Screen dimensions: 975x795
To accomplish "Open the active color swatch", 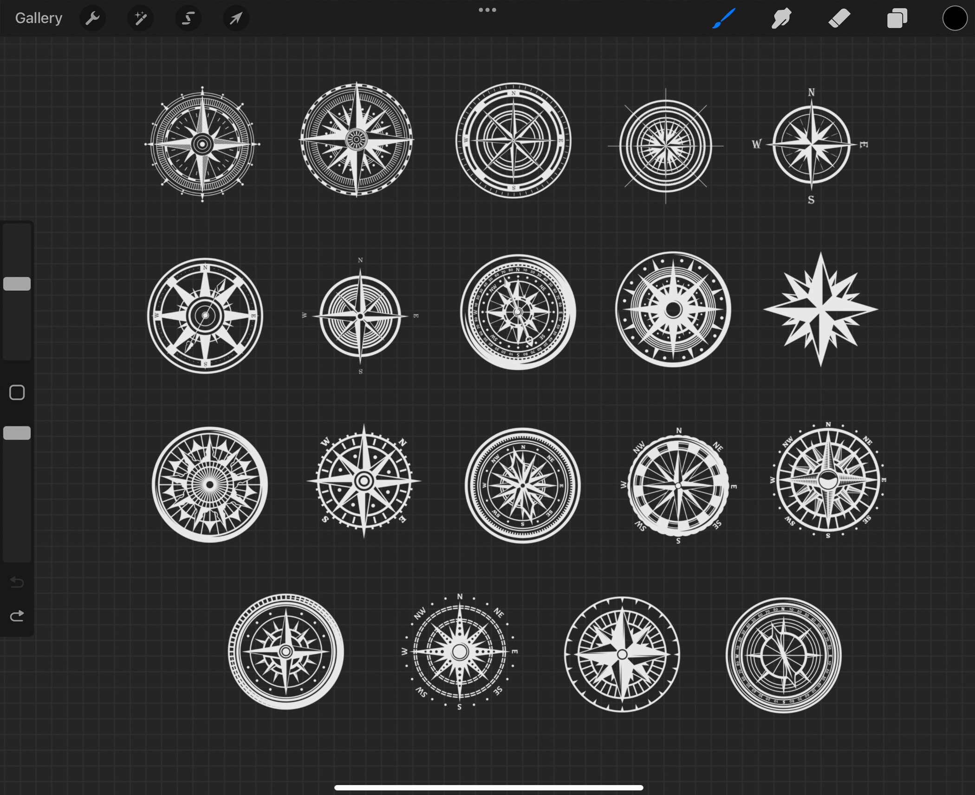I will point(955,18).
